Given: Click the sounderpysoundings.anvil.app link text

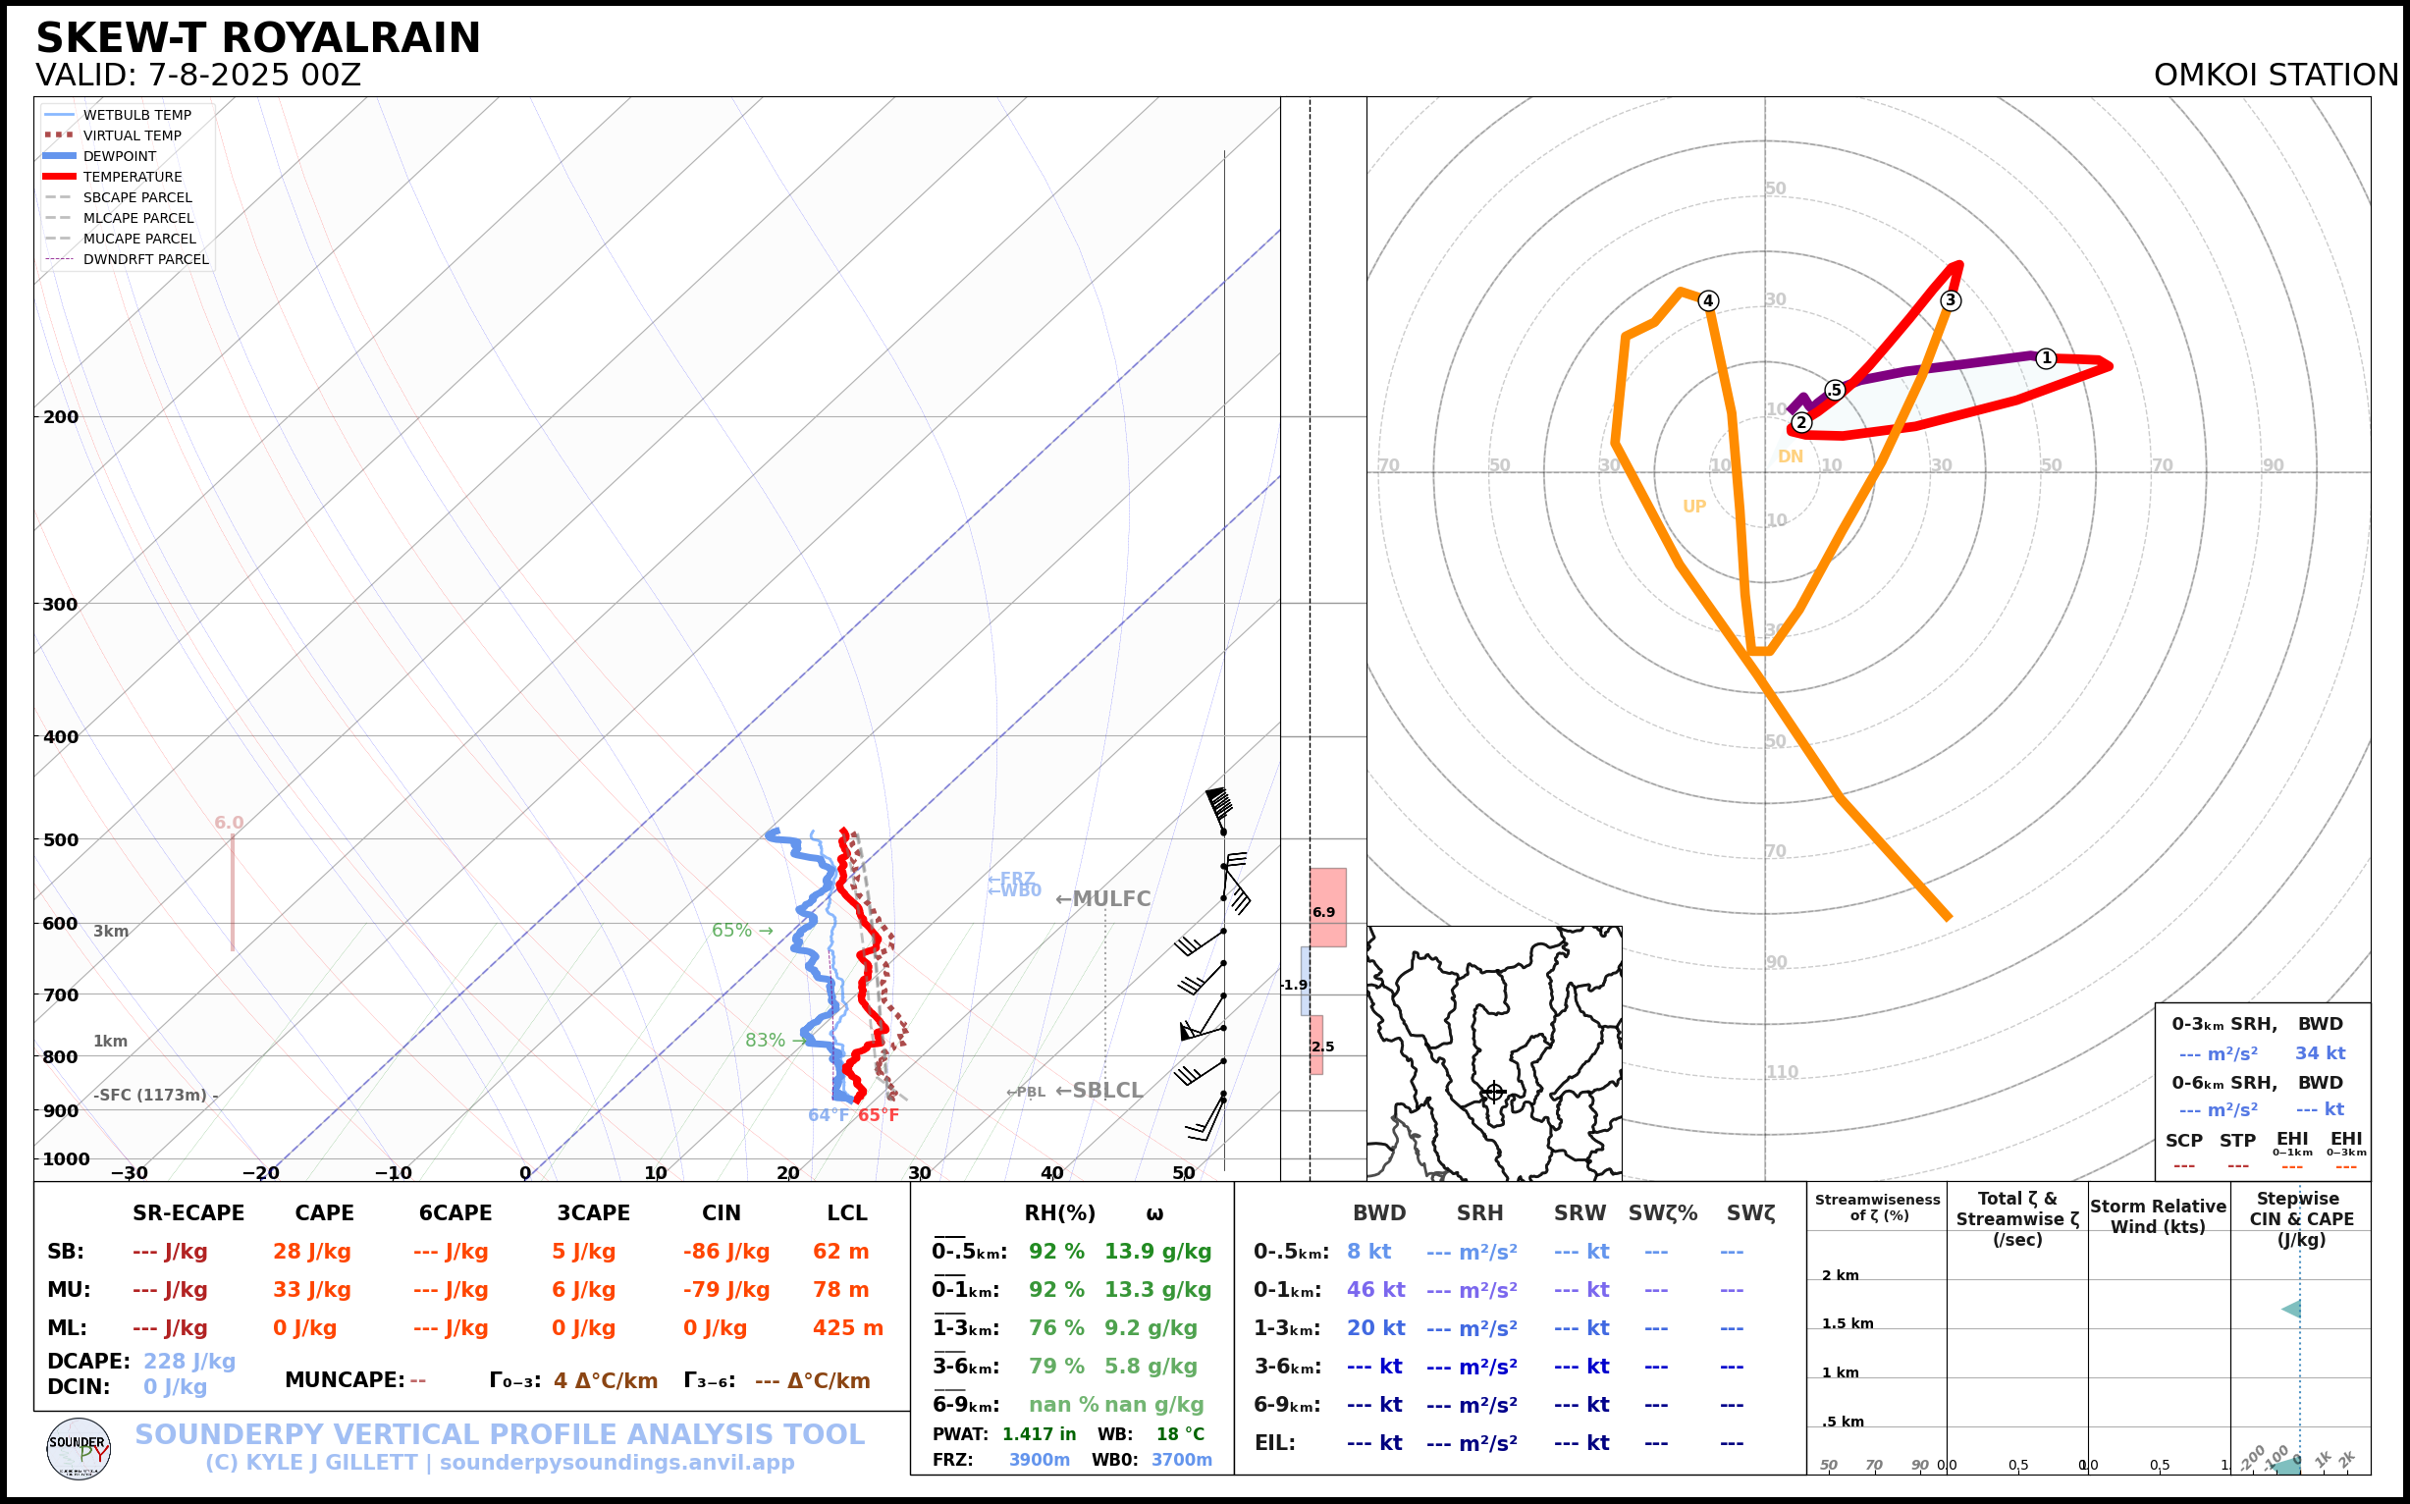Looking at the screenshot, I should pos(616,1463).
